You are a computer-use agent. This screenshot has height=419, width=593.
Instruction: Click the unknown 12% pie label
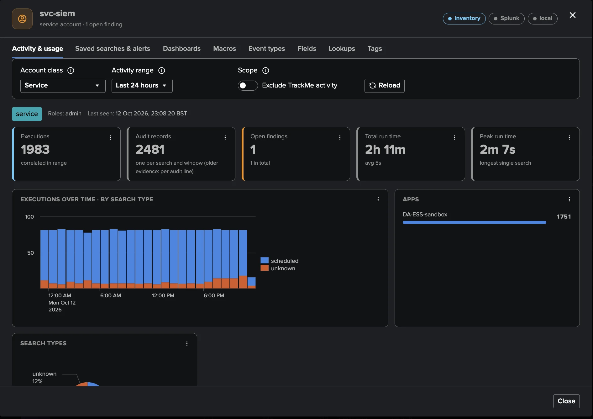[44, 377]
